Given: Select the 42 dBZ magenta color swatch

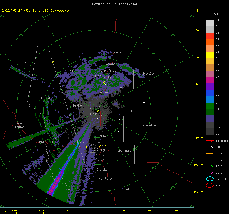Looking at the screenshot, I should (210, 80).
